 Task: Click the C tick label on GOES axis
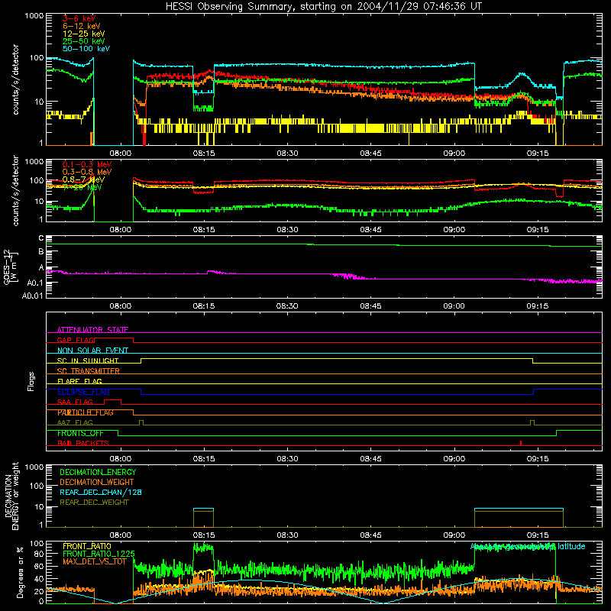(x=41, y=238)
